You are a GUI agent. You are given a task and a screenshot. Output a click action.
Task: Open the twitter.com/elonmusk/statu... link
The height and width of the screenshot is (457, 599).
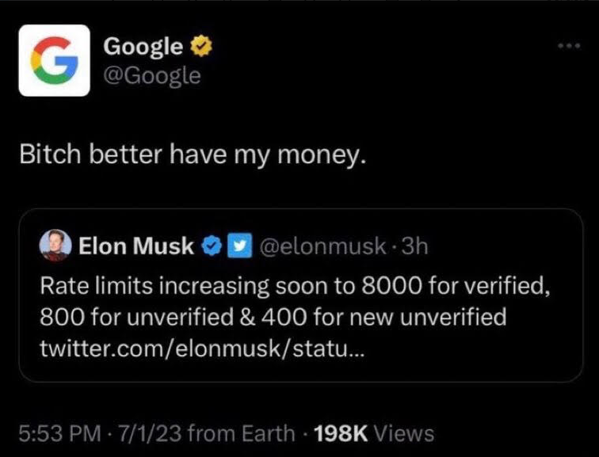(x=202, y=348)
